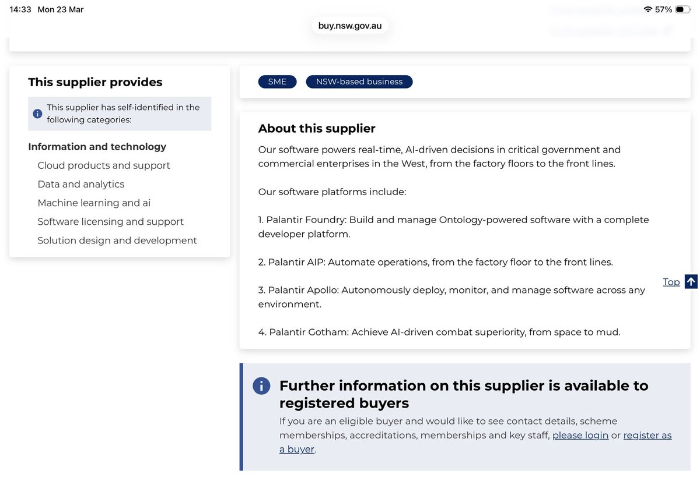Tap the Mon 23 Mar date
Viewport: 700px width, 488px height.
(x=61, y=9)
